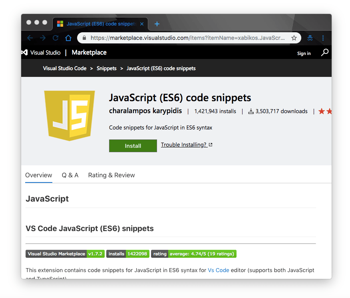Navigate back with the browser arrow
The image size is (350, 298).
30,38
